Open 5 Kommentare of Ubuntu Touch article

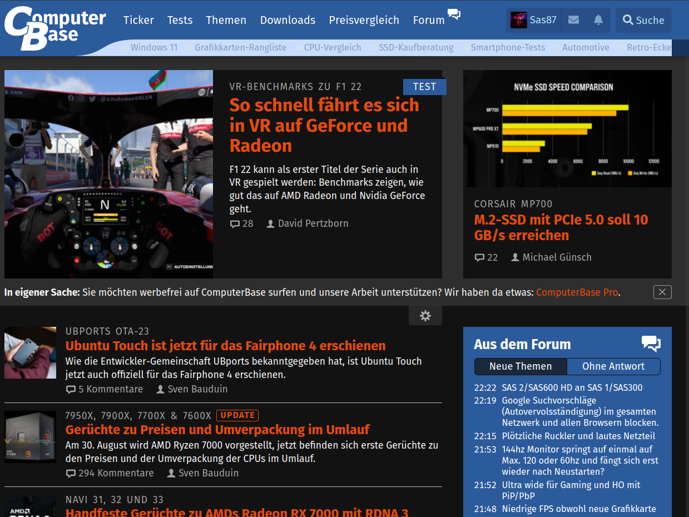(104, 389)
